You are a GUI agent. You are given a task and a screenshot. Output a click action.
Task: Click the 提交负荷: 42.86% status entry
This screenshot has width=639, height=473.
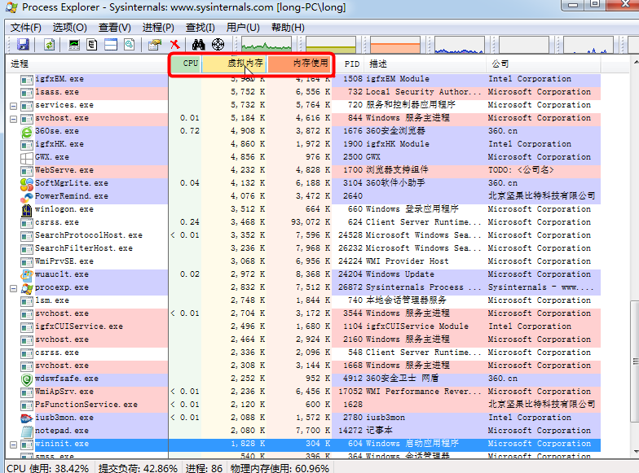pyautogui.click(x=139, y=468)
